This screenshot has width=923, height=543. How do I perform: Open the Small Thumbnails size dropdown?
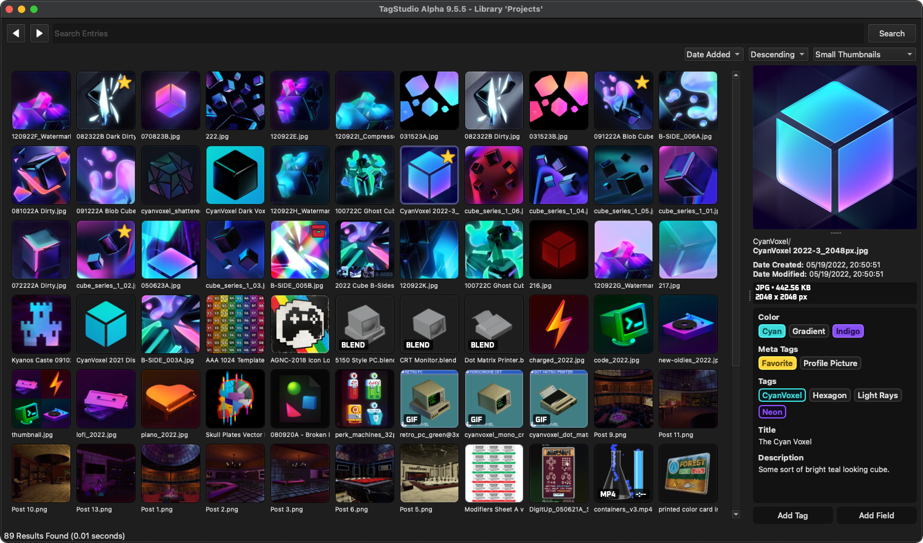coord(864,54)
